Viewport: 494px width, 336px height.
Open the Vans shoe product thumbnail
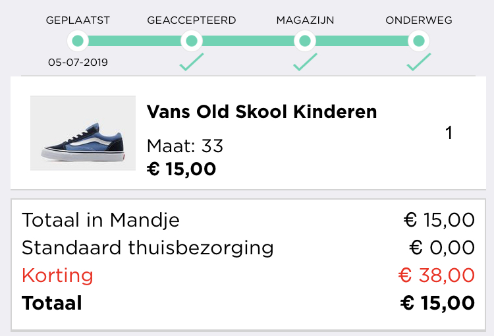coord(83,133)
